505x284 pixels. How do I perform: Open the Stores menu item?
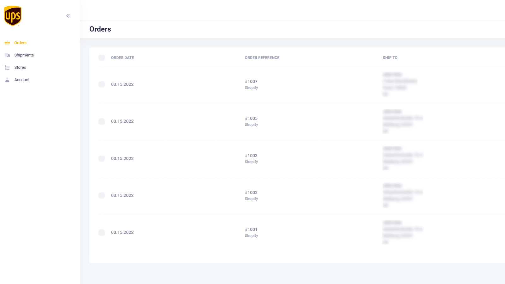[x=20, y=68]
